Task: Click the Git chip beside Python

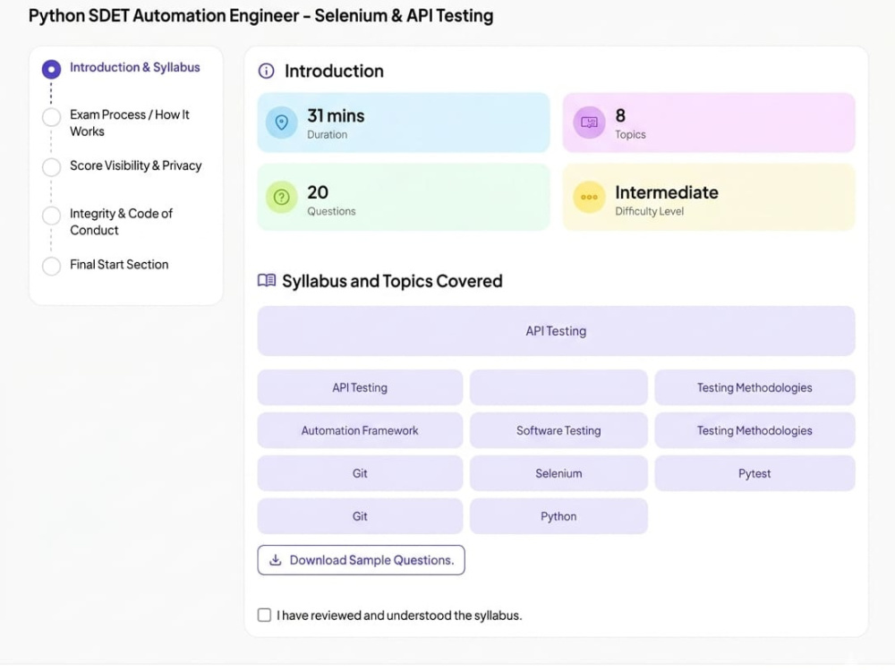Action: pyautogui.click(x=360, y=516)
